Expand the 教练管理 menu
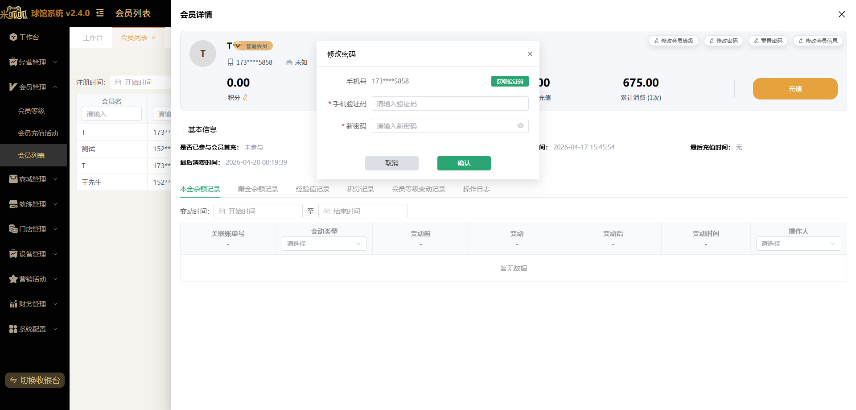 pyautogui.click(x=33, y=204)
